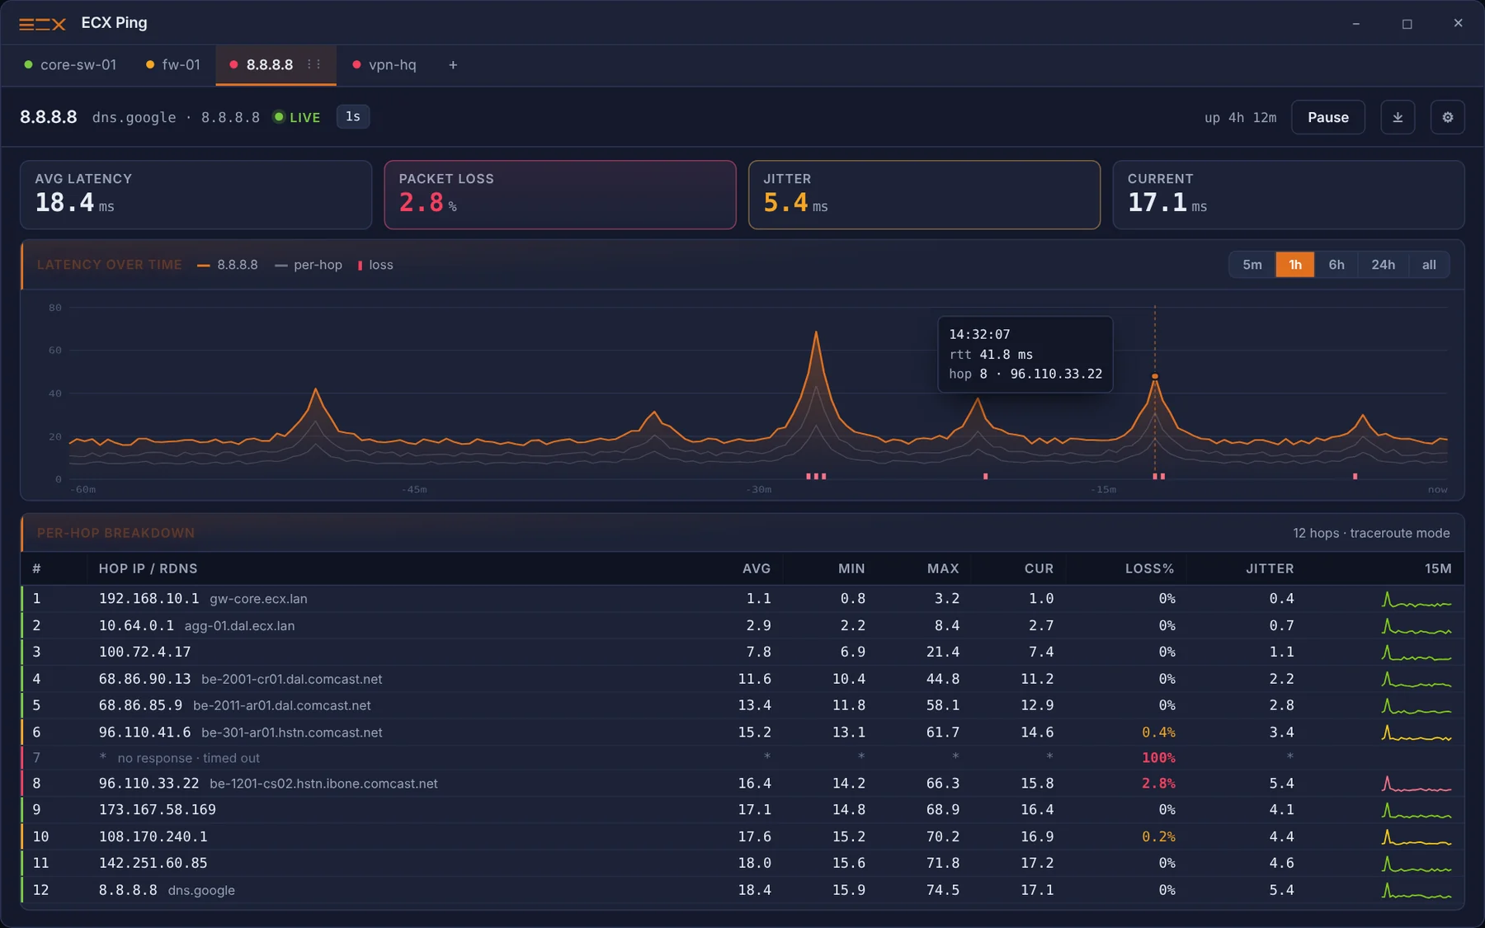Set chart range to 24h
Screen dimensions: 1485x928
pyautogui.click(x=1384, y=265)
